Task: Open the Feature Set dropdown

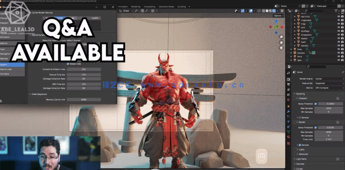Action: point(329,83)
